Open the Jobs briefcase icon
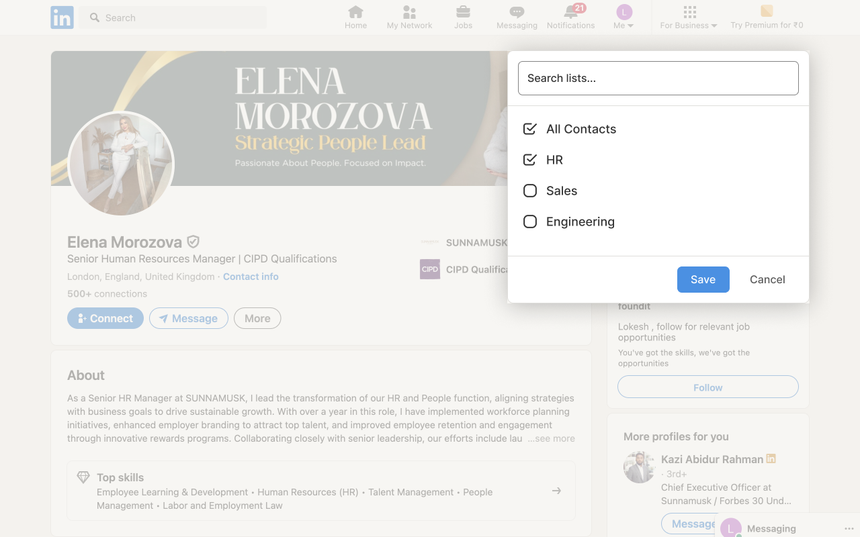The height and width of the screenshot is (537, 860). 463,12
